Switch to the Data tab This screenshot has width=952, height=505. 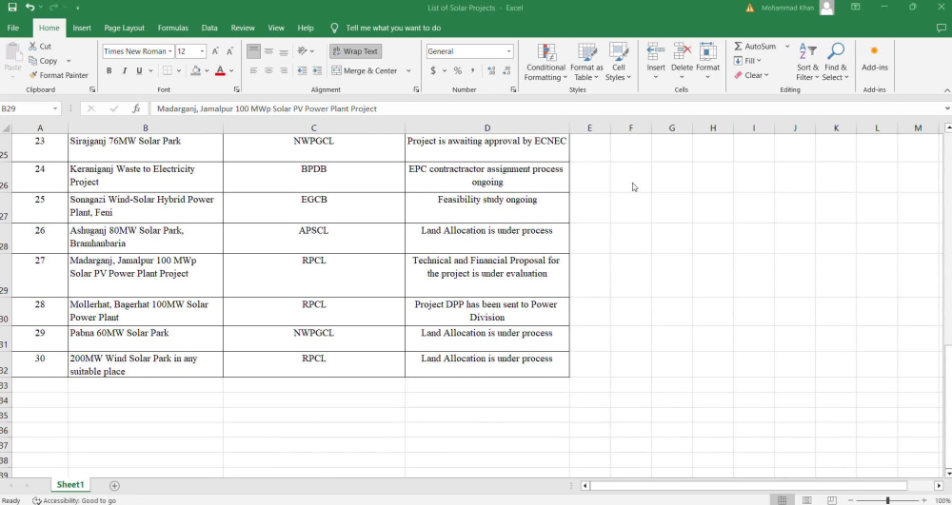(x=209, y=28)
